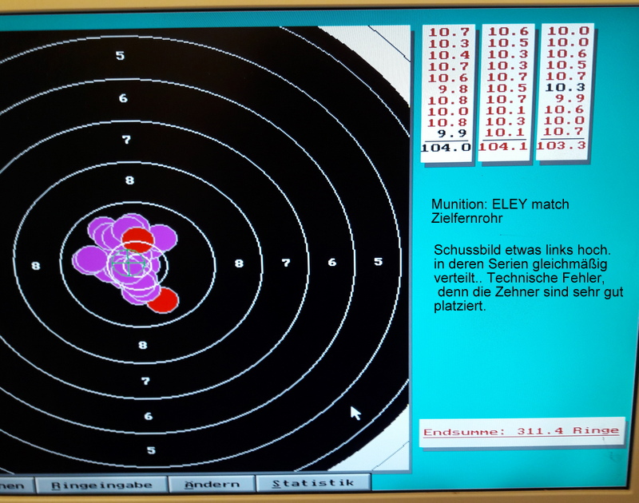This screenshot has width=639, height=503.
Task: Click the black 10.3 score in third series
Action: point(566,87)
